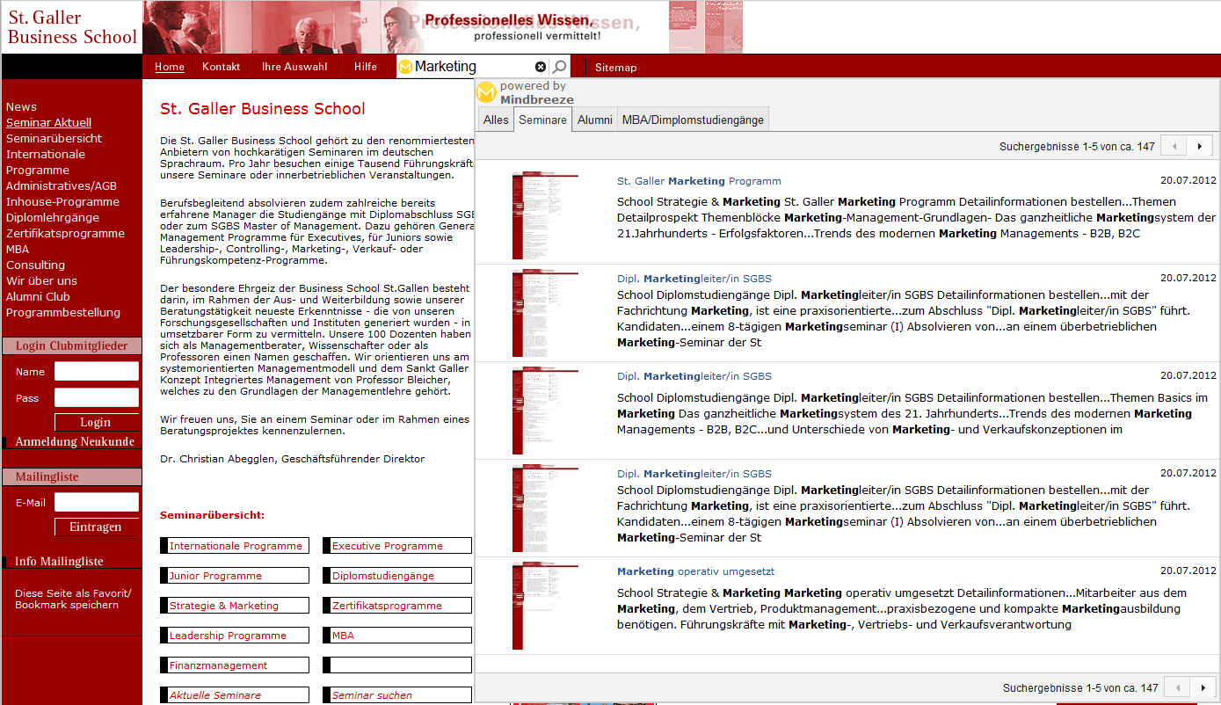Open Internationale Programme in the sidebar
This screenshot has height=705, width=1221.
coord(46,163)
